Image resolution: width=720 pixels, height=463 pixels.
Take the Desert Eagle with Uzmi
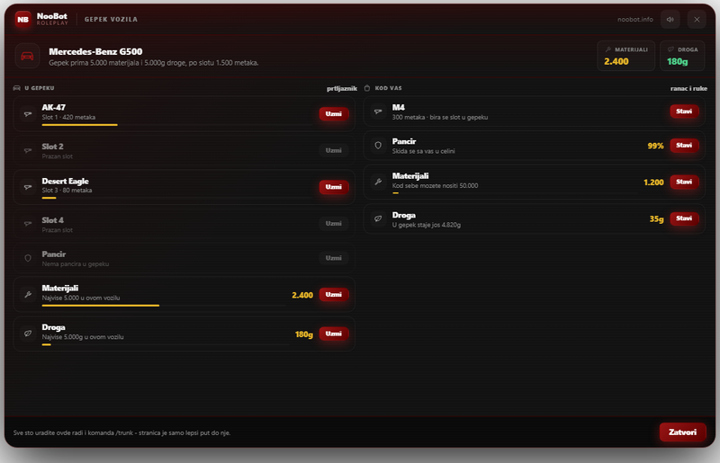pyautogui.click(x=334, y=187)
